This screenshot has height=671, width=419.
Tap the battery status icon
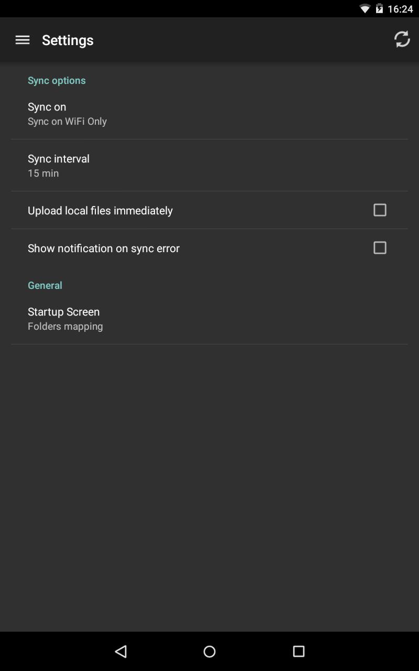[x=379, y=9]
